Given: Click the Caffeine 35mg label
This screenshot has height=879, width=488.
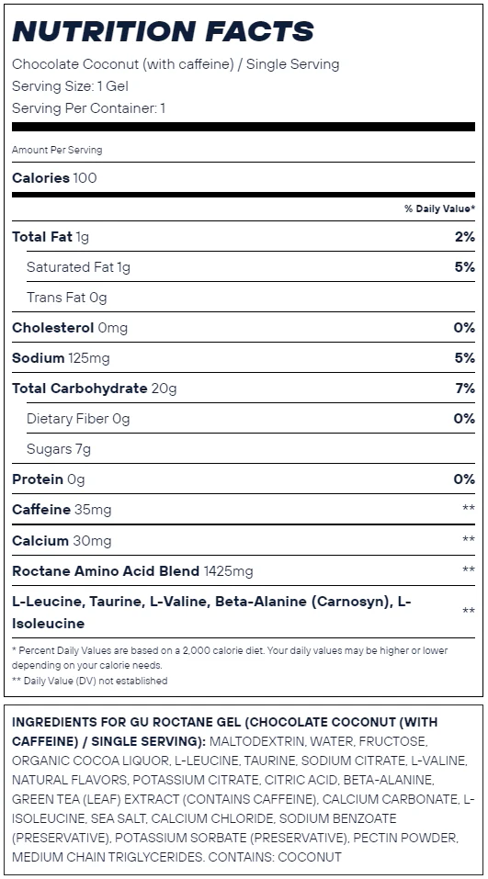Looking at the screenshot, I should [x=62, y=510].
